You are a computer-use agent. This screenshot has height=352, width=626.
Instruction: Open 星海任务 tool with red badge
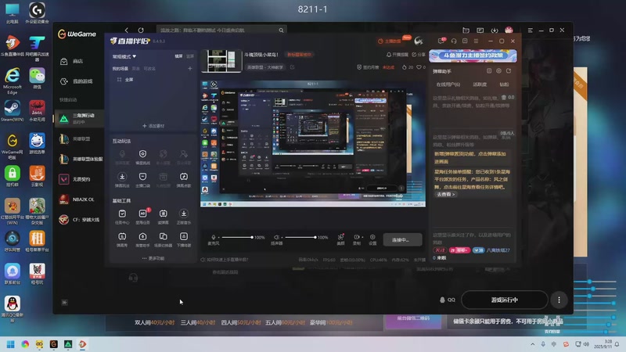pos(143,217)
